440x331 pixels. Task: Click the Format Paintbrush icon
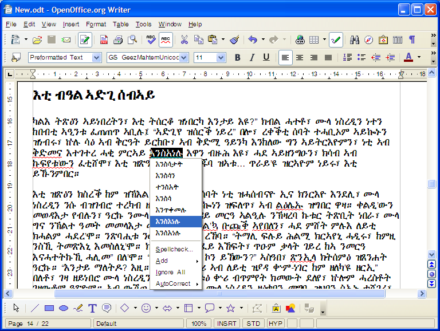coord(234,40)
